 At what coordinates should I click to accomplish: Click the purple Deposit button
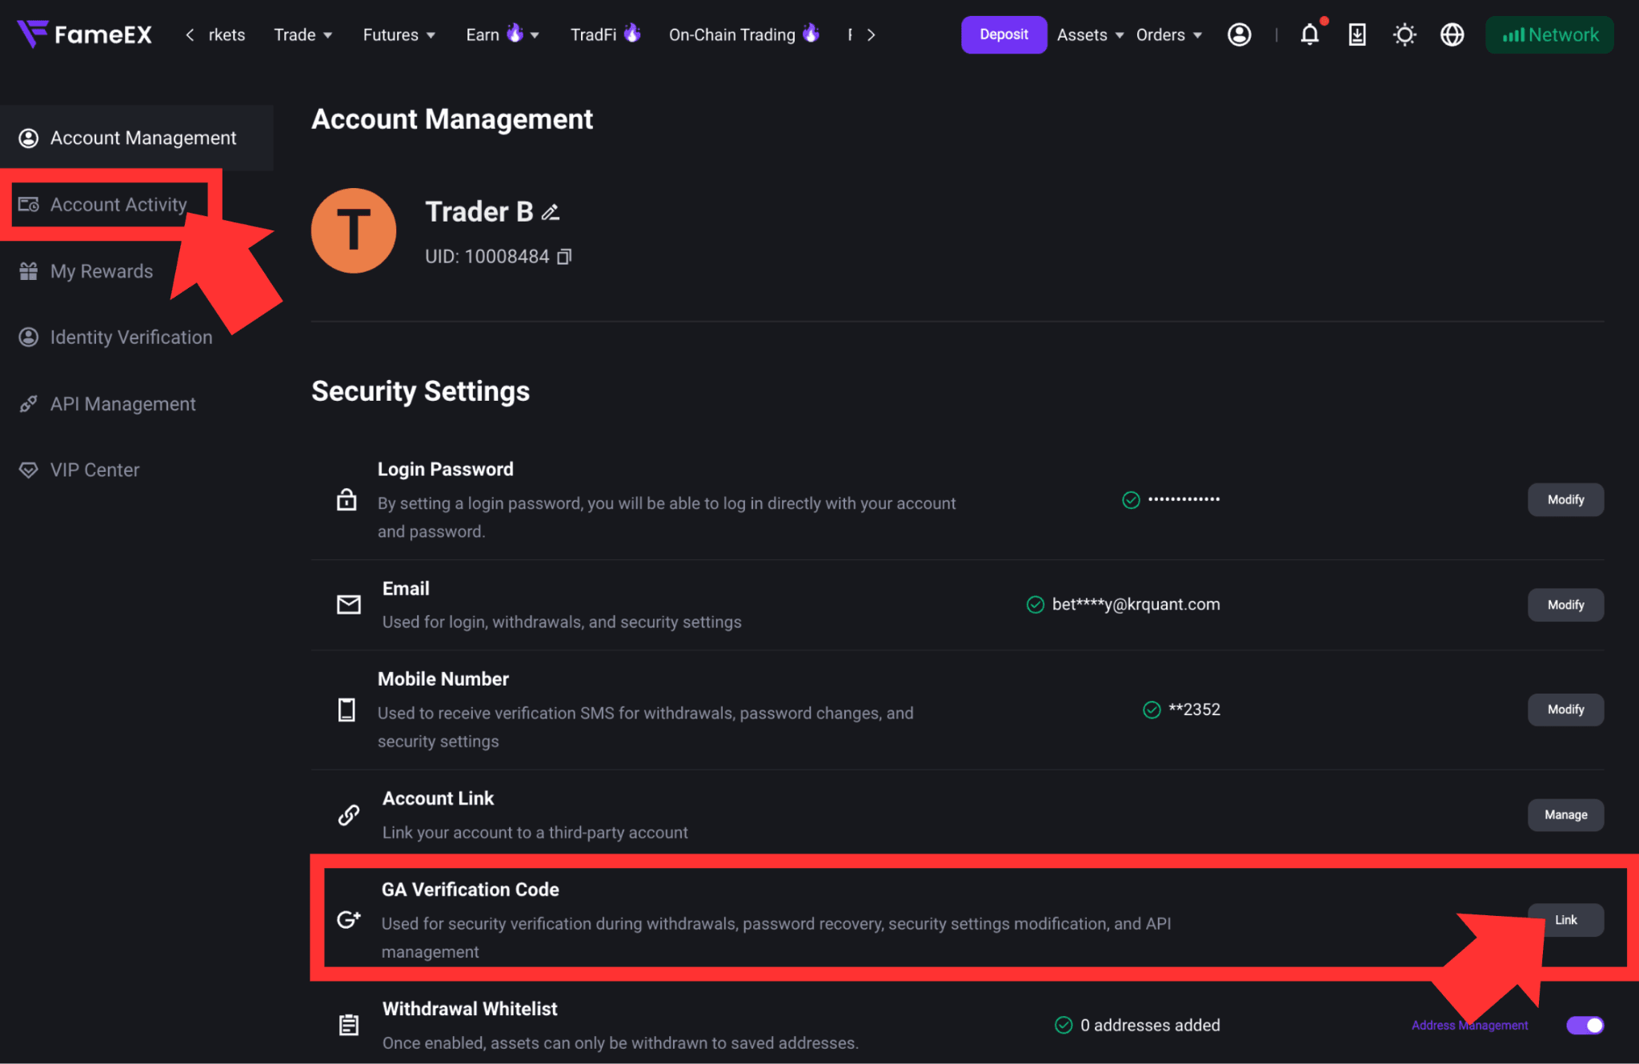pos(1004,34)
